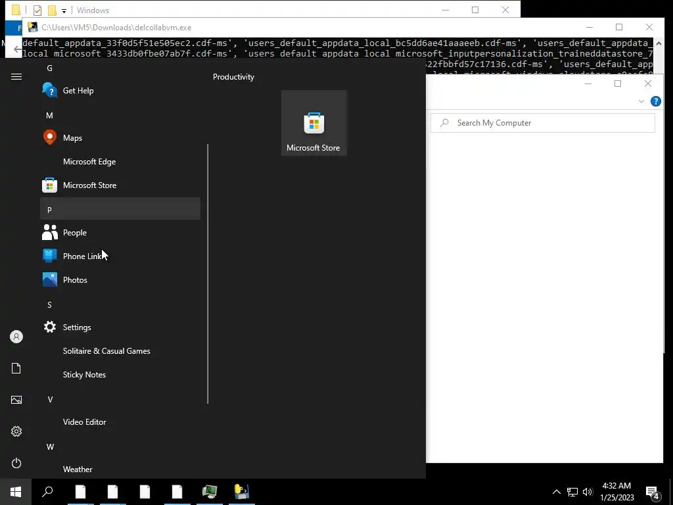Open the delcollabvm taskbar icon
Image resolution: width=673 pixels, height=505 pixels.
[242, 492]
